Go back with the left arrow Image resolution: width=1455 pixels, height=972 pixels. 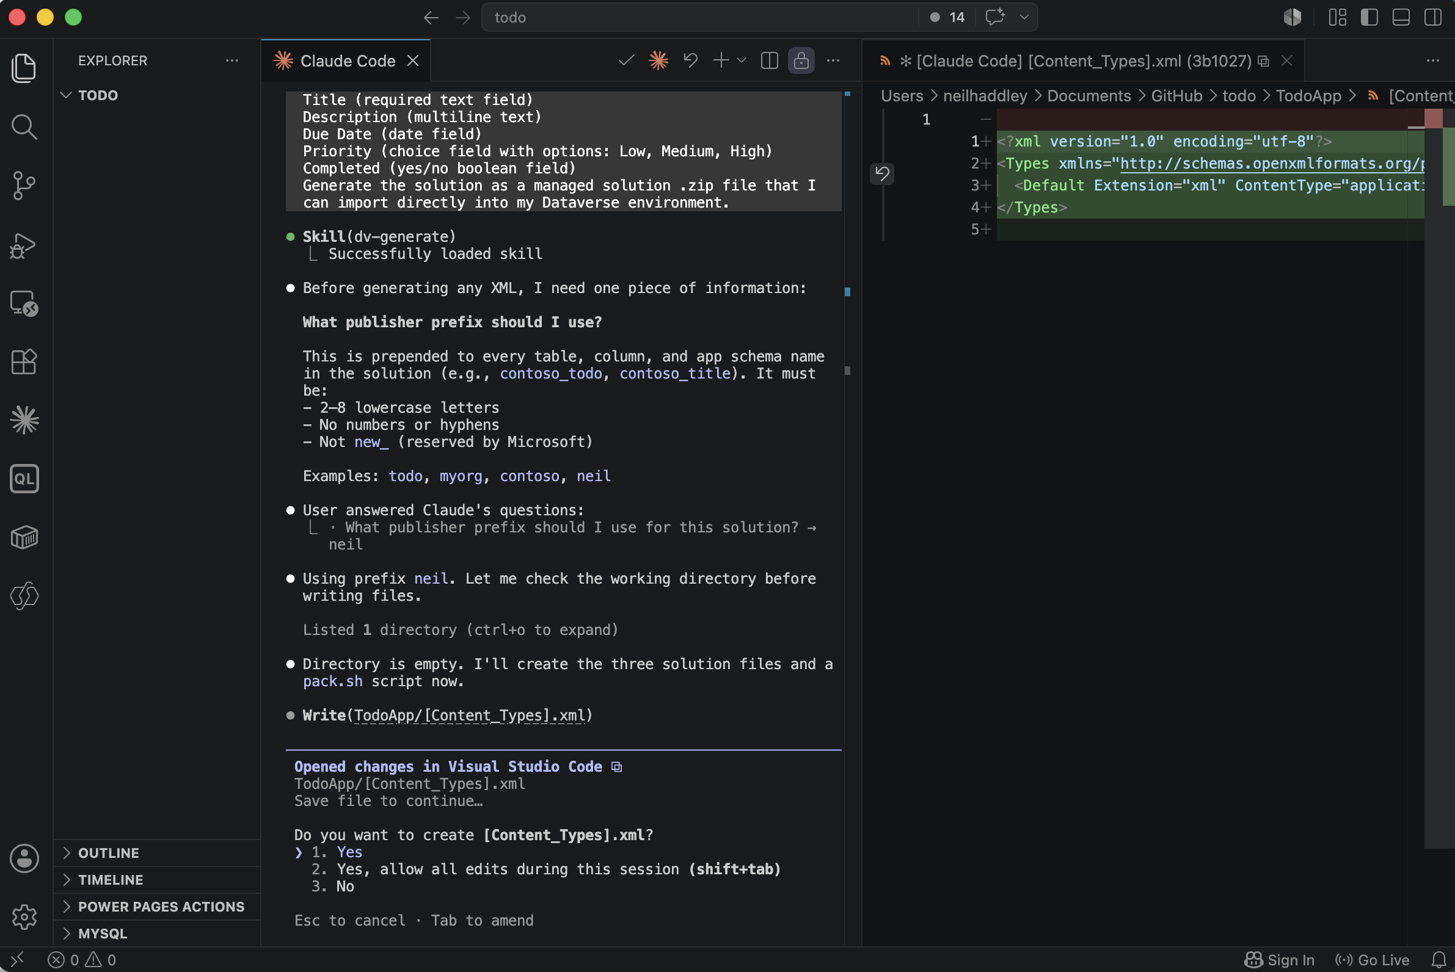pos(431,17)
